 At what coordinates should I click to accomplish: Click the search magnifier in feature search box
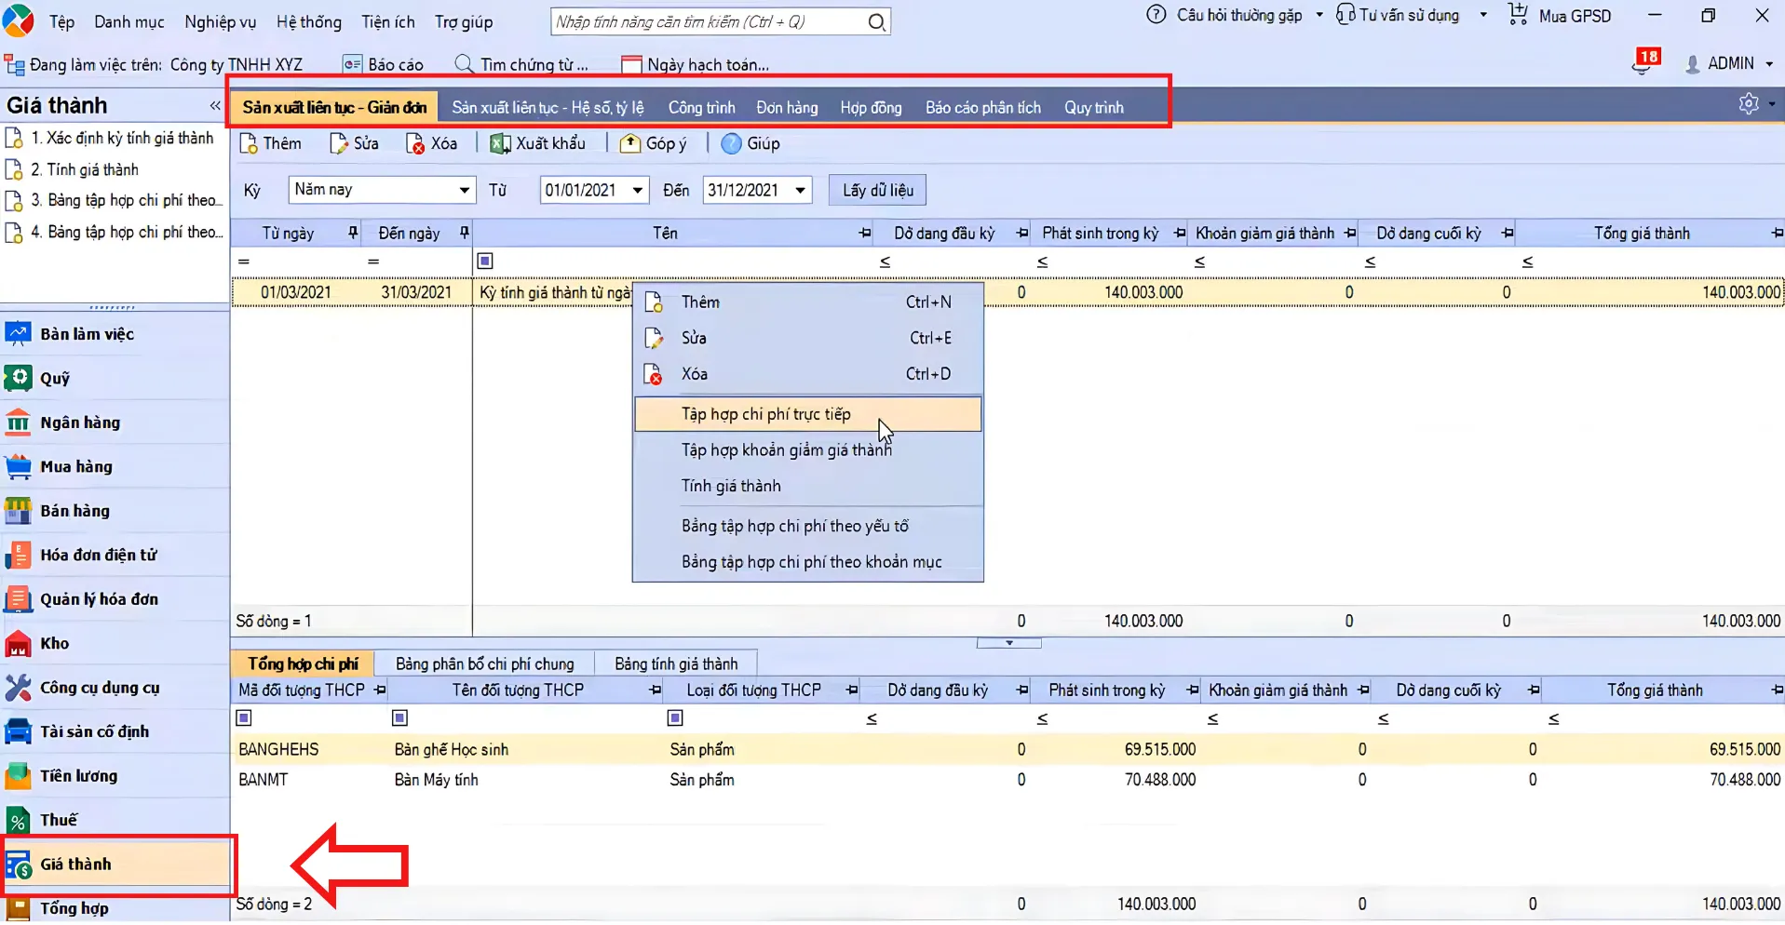click(x=876, y=21)
